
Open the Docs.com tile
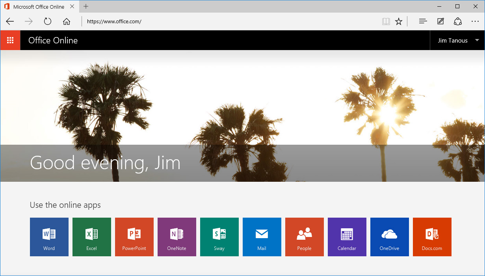point(432,237)
